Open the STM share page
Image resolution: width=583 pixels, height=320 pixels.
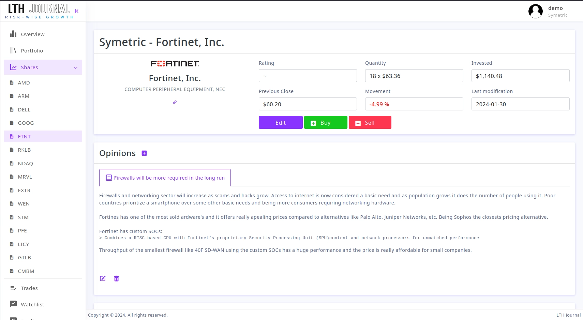click(x=43, y=217)
